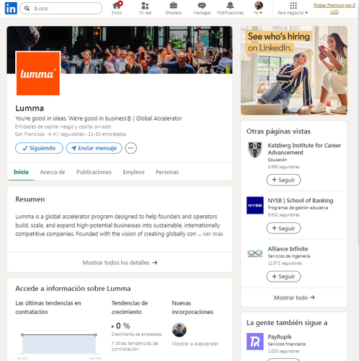Click the hiring trends chart
This screenshot has width=359, height=361.
click(59, 344)
